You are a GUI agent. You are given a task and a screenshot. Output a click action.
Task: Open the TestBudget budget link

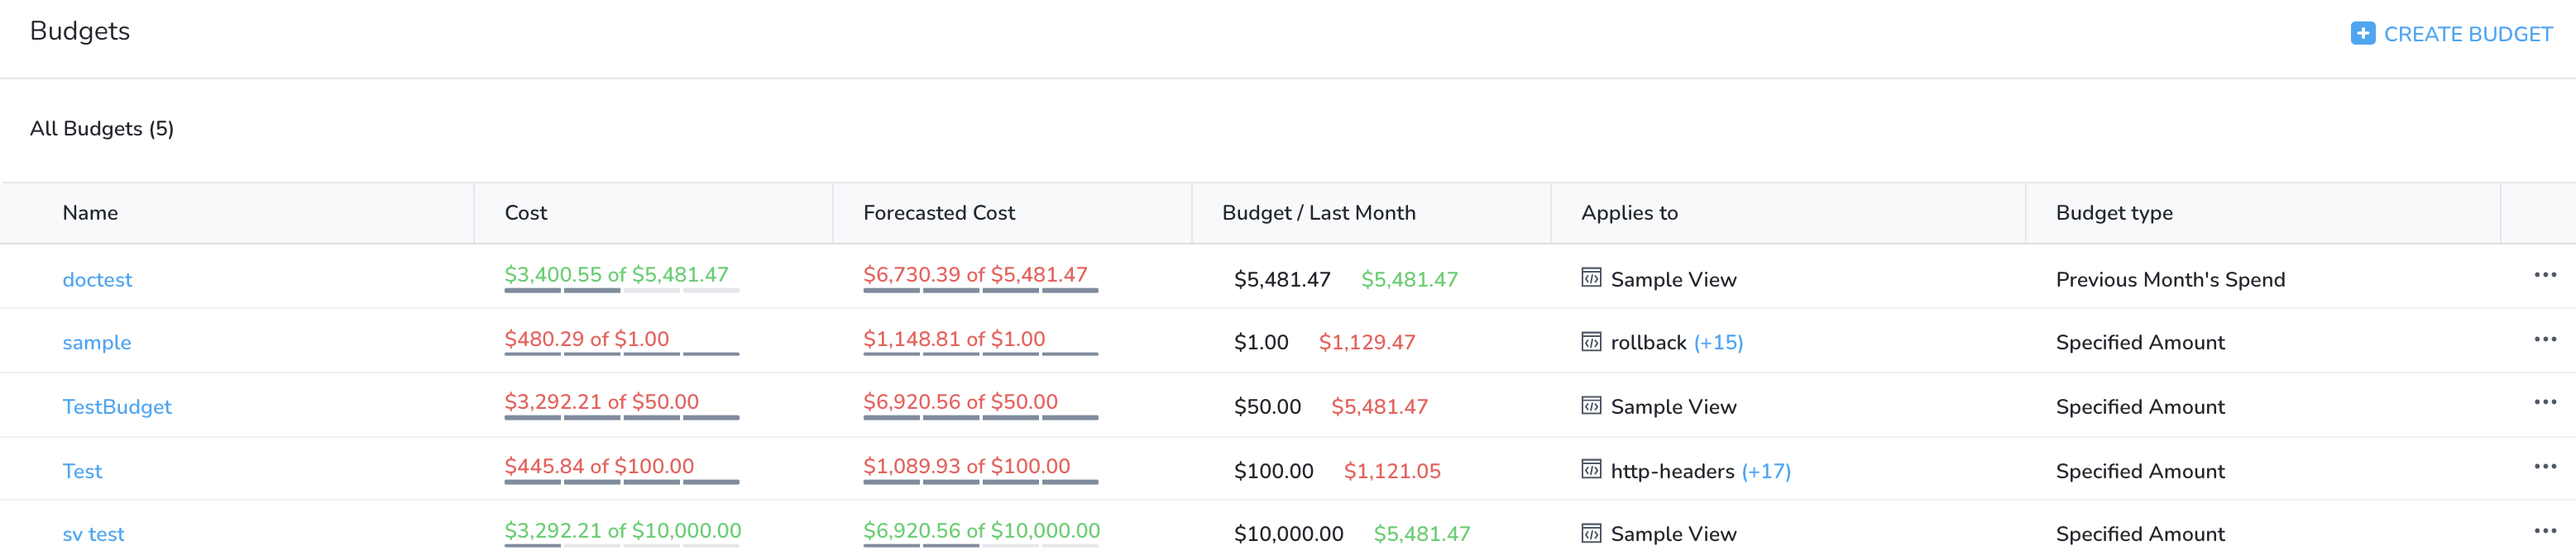pos(117,406)
